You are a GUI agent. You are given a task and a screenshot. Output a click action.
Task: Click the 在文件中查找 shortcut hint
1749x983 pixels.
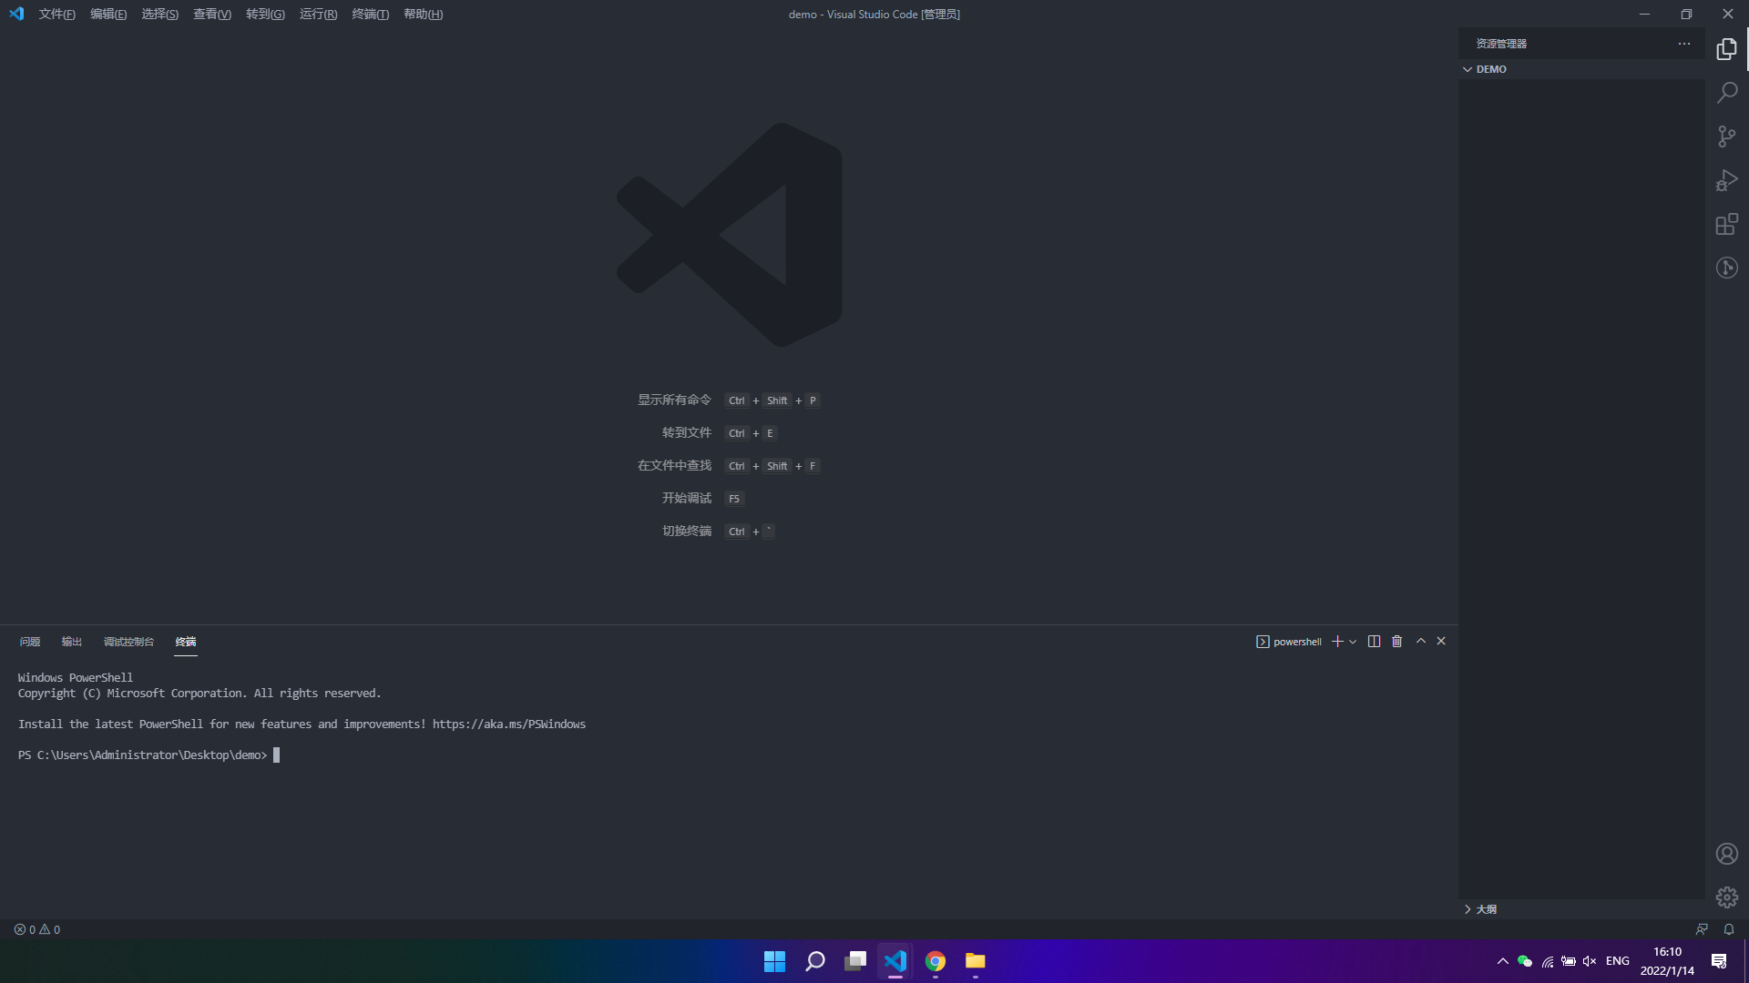[674, 466]
